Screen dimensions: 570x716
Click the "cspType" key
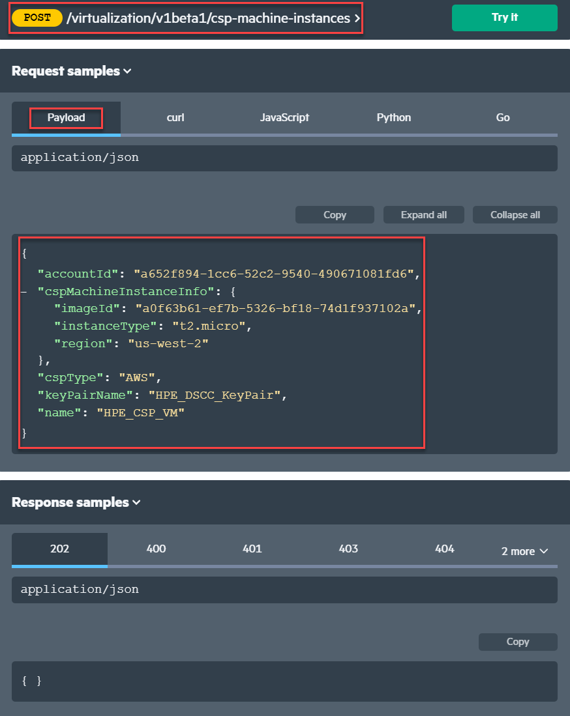coord(70,378)
